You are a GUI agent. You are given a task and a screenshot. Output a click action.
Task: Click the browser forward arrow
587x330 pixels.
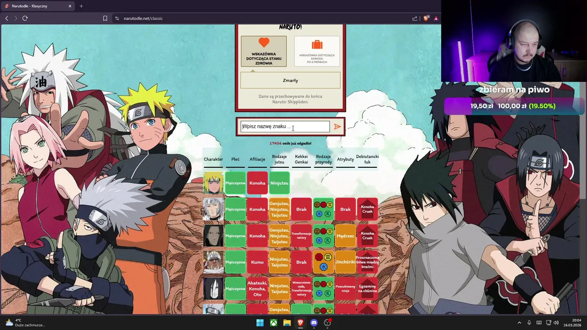click(x=16, y=18)
